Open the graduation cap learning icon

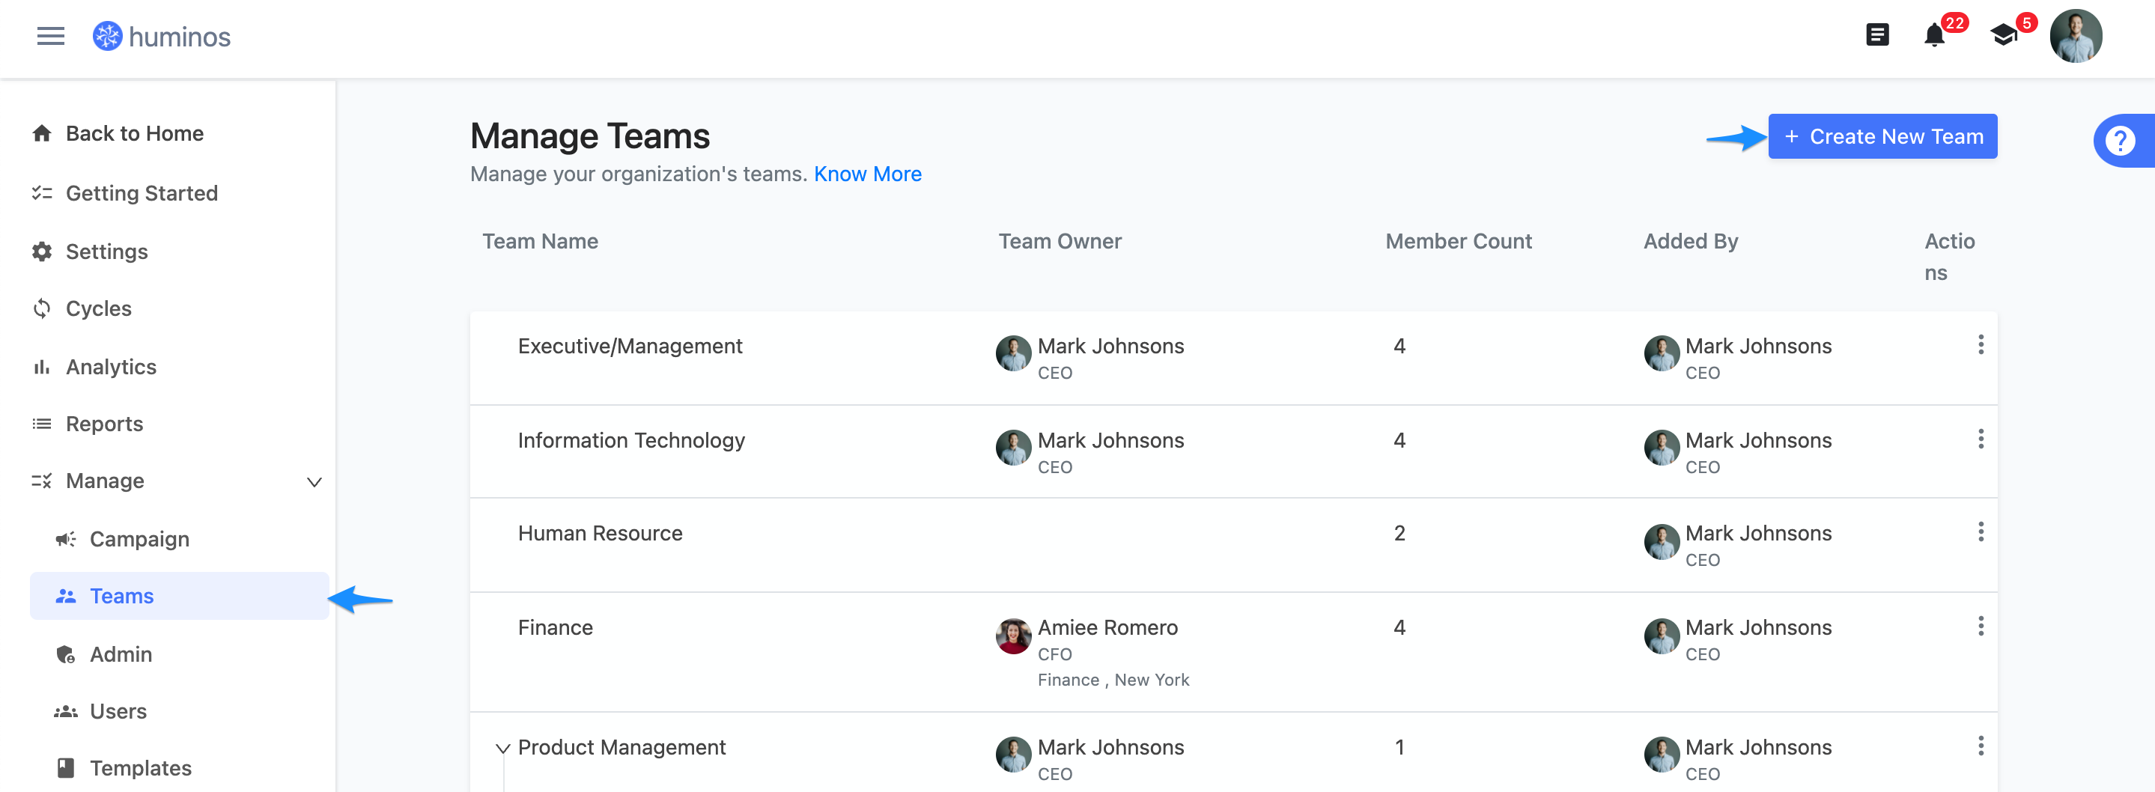click(x=2004, y=35)
